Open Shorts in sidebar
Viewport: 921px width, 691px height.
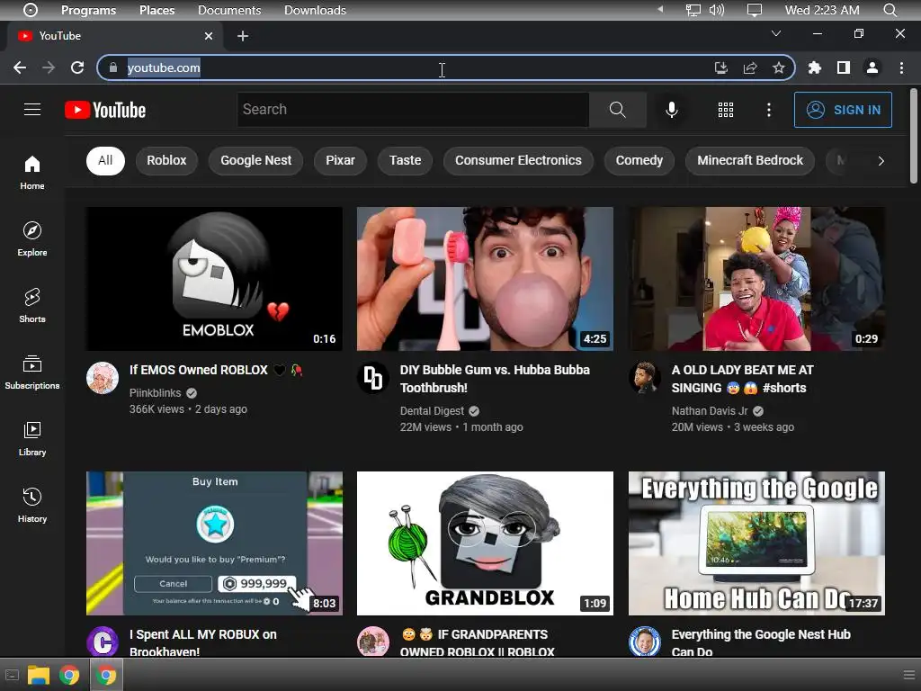click(32, 306)
